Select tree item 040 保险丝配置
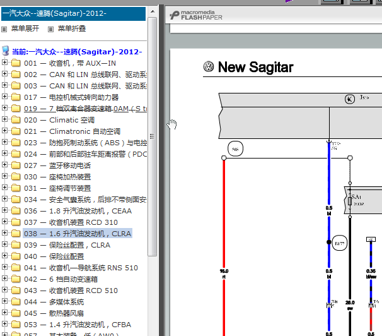The width and height of the screenshot is (382, 336). 54,256
